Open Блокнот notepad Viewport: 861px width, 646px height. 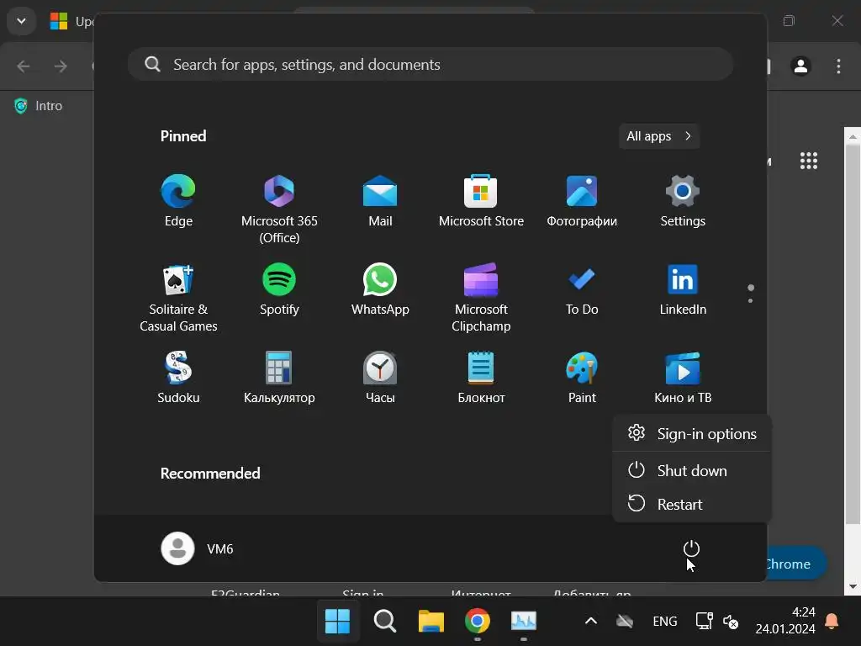tap(481, 378)
